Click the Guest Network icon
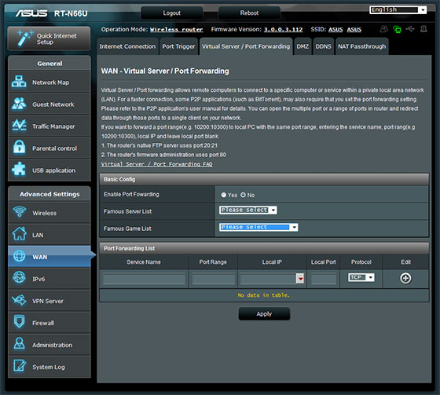The height and width of the screenshot is (395, 440). pyautogui.click(x=19, y=104)
